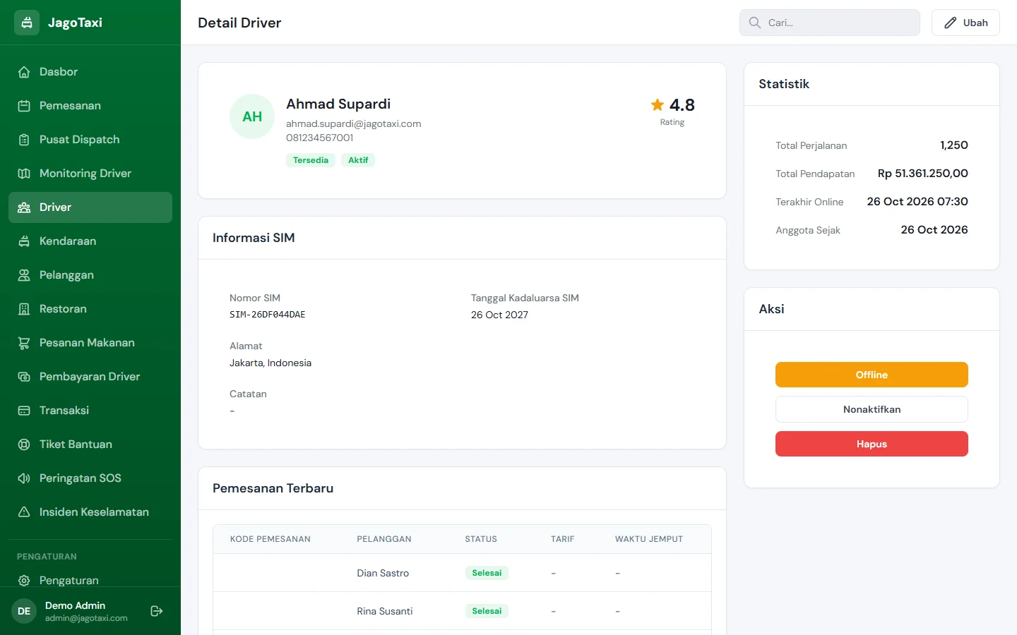Go to Pemesanan in sidebar
The width and height of the screenshot is (1017, 635).
[90, 106]
